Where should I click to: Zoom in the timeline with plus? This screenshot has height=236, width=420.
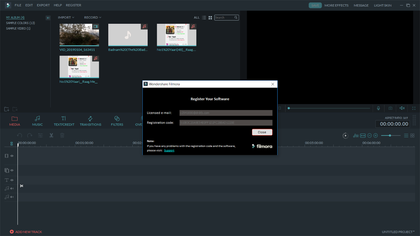tap(376, 136)
